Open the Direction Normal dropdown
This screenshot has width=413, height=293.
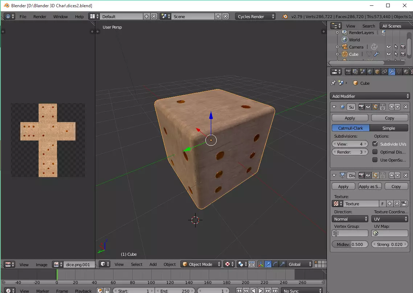click(x=350, y=219)
